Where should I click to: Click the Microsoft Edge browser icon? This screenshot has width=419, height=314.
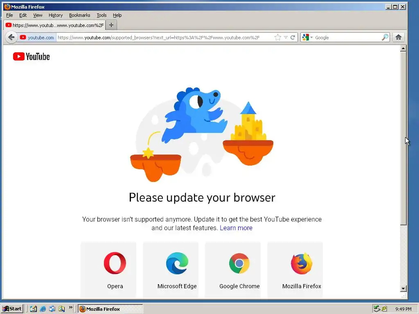pyautogui.click(x=177, y=263)
